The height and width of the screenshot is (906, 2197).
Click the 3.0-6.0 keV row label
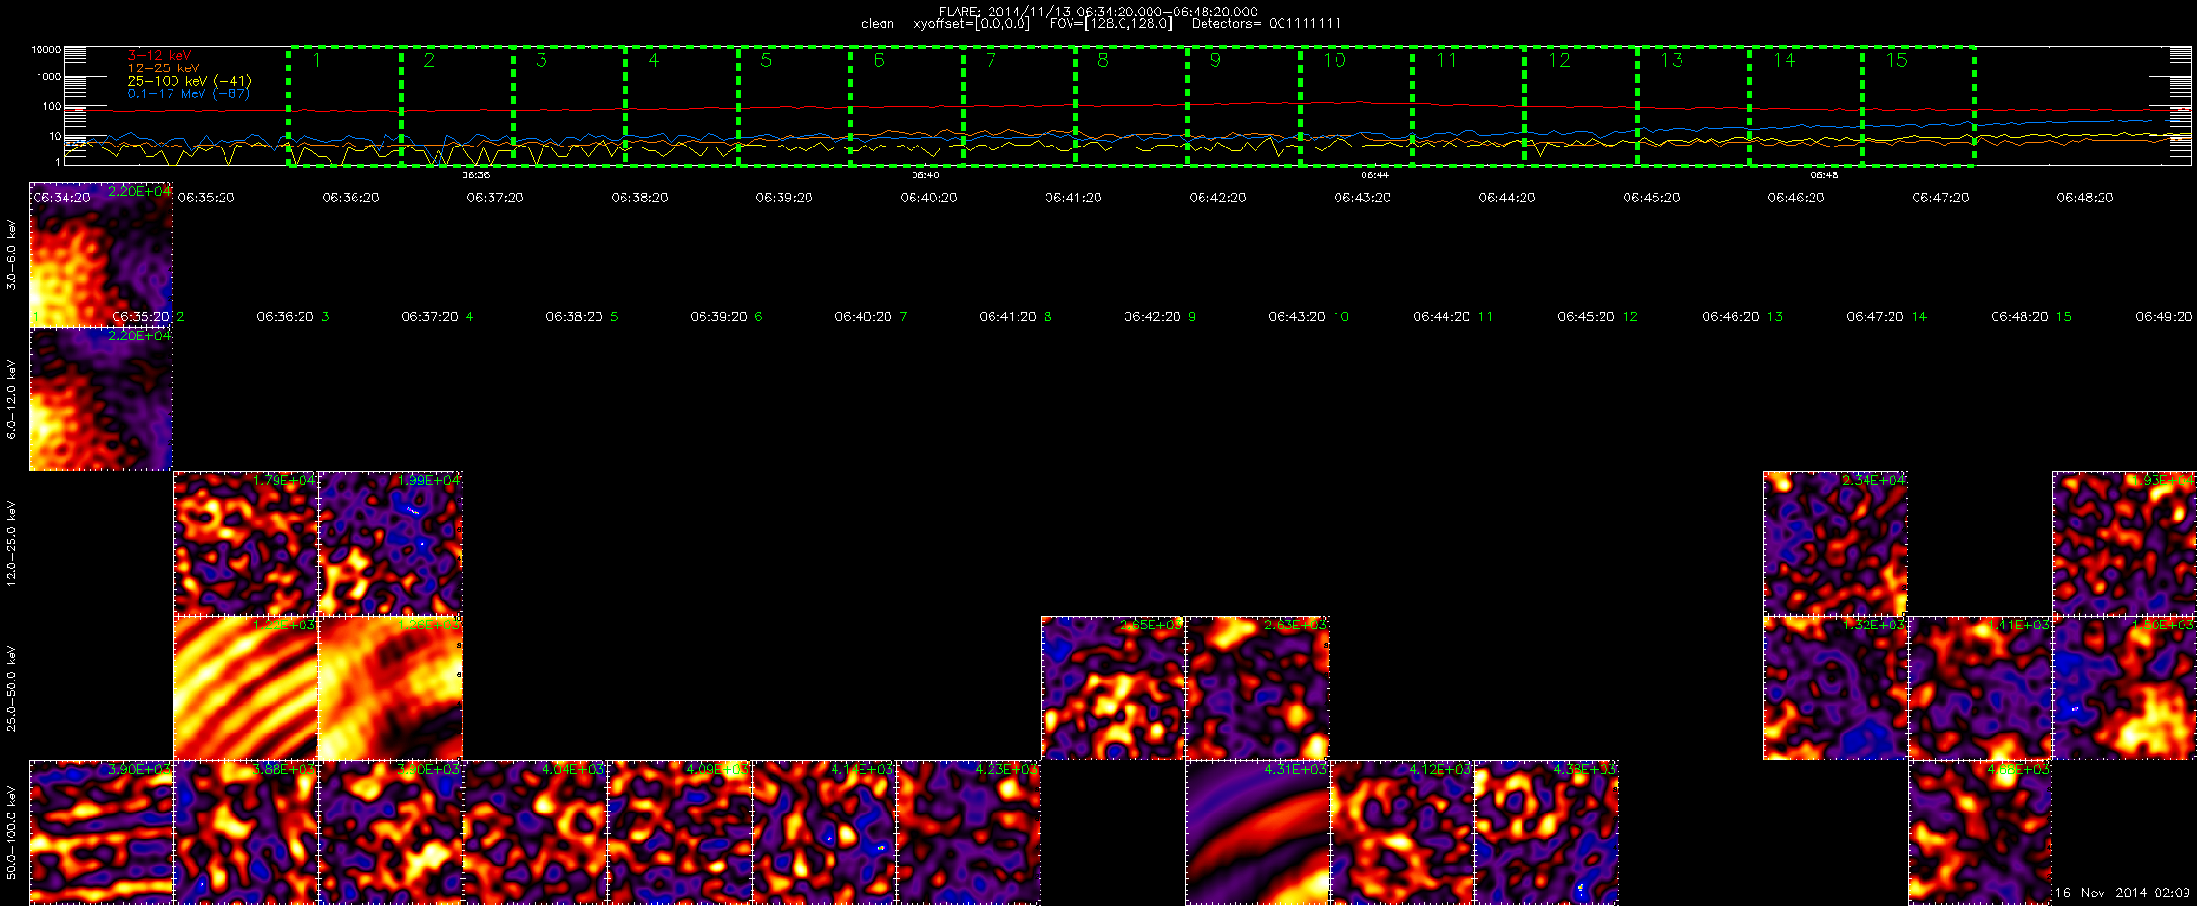tap(12, 254)
